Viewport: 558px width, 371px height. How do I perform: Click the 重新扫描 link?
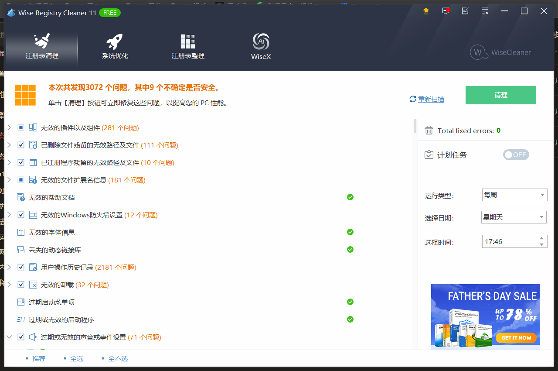431,99
